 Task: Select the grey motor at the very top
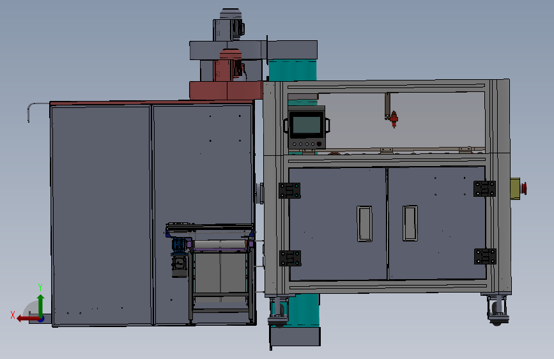point(229,24)
